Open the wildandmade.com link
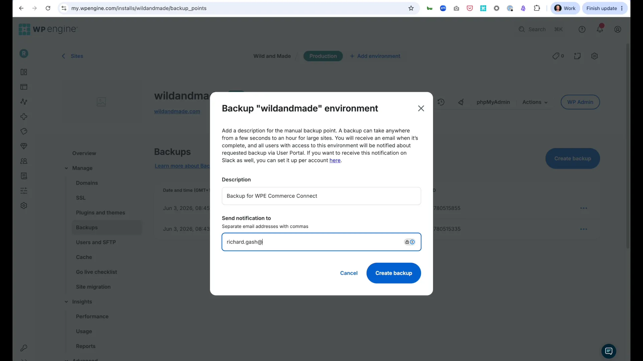The height and width of the screenshot is (361, 643). click(x=177, y=111)
